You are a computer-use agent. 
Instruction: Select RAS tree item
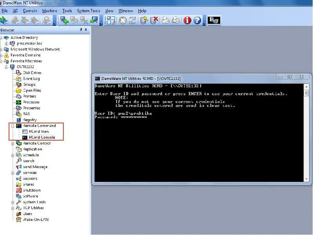pyautogui.click(x=26, y=114)
